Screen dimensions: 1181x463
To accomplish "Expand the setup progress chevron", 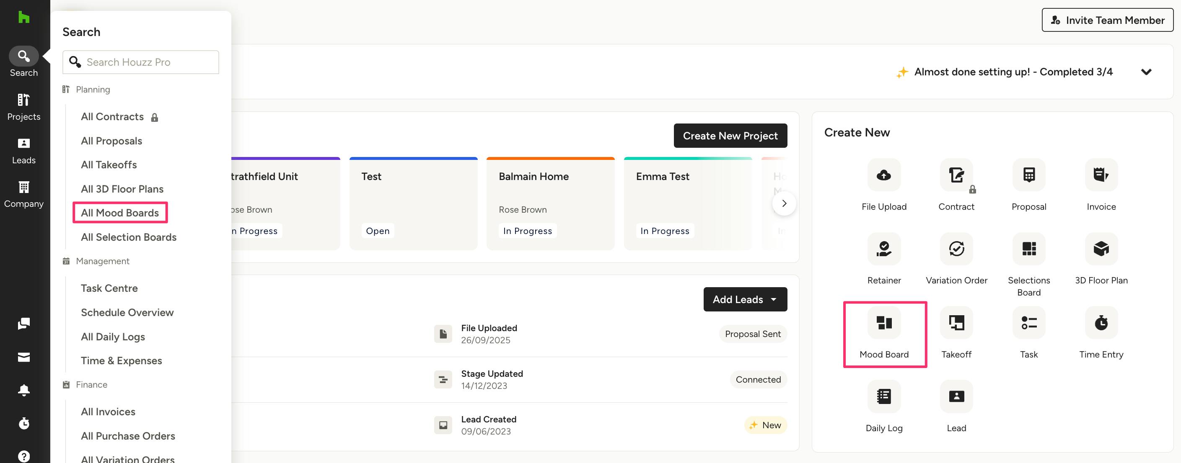I will [x=1146, y=72].
